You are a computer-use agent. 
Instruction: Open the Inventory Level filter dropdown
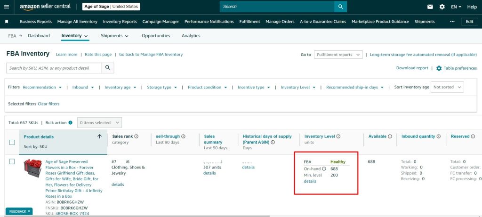pyautogui.click(x=298, y=87)
